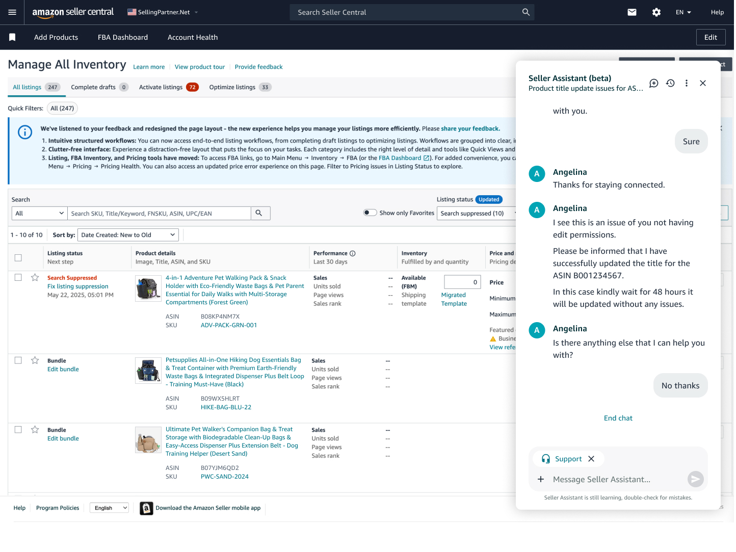Screen dimensions: 736x552
Task: Click End chat link
Action: 618,418
